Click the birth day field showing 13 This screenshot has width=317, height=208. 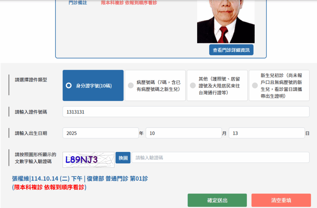click(x=267, y=133)
